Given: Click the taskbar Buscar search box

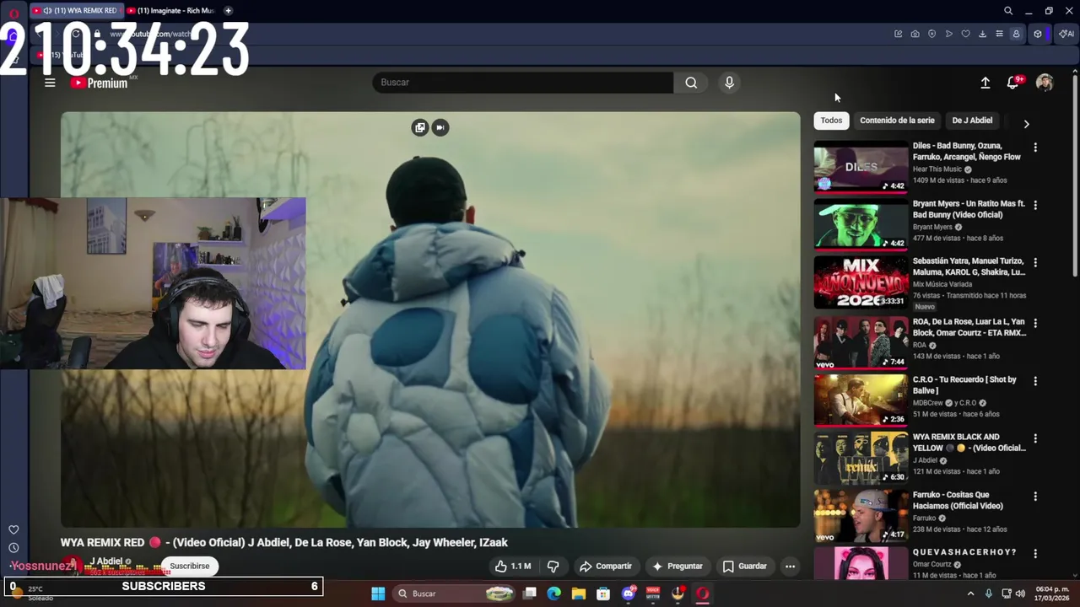Looking at the screenshot, I should (456, 594).
